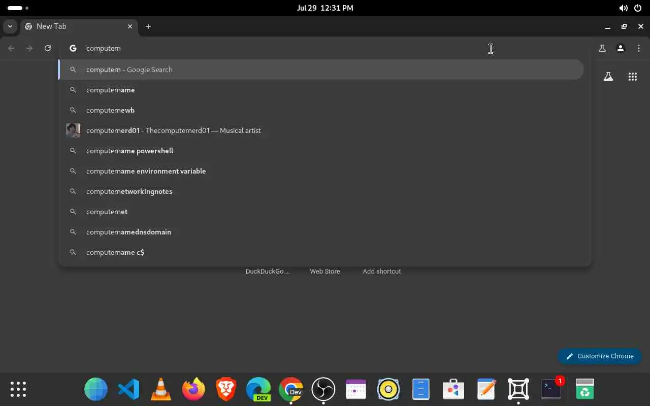Screen dimensions: 650x406
Task: Click Add shortcut
Action: pos(382,272)
